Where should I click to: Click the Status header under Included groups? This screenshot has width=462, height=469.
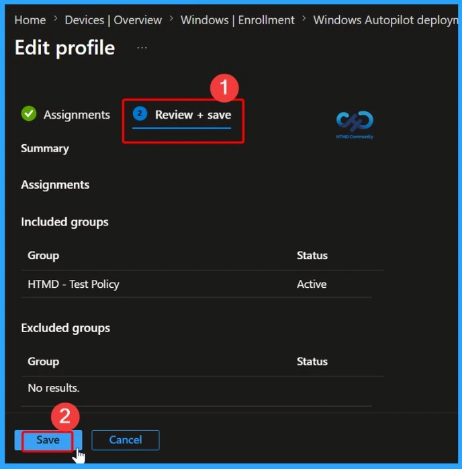click(312, 256)
